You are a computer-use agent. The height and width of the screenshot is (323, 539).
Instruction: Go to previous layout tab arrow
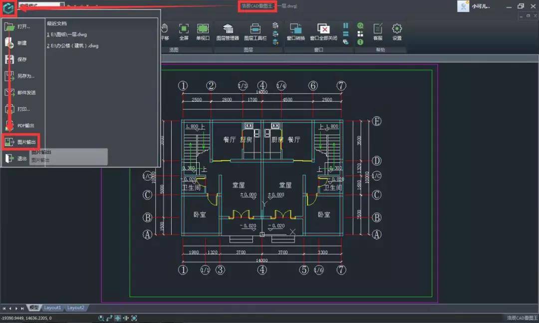(x=10, y=308)
